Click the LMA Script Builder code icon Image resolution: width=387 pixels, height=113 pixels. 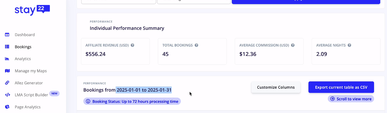tap(7, 95)
